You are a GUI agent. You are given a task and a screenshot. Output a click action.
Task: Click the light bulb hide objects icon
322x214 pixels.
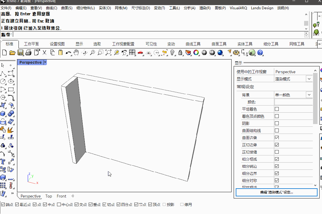tap(172, 53)
